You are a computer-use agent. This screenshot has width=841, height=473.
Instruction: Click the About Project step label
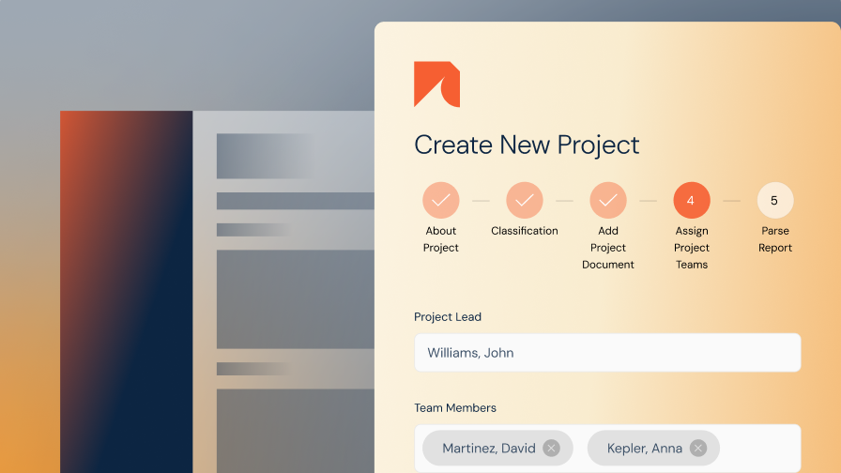(x=441, y=239)
